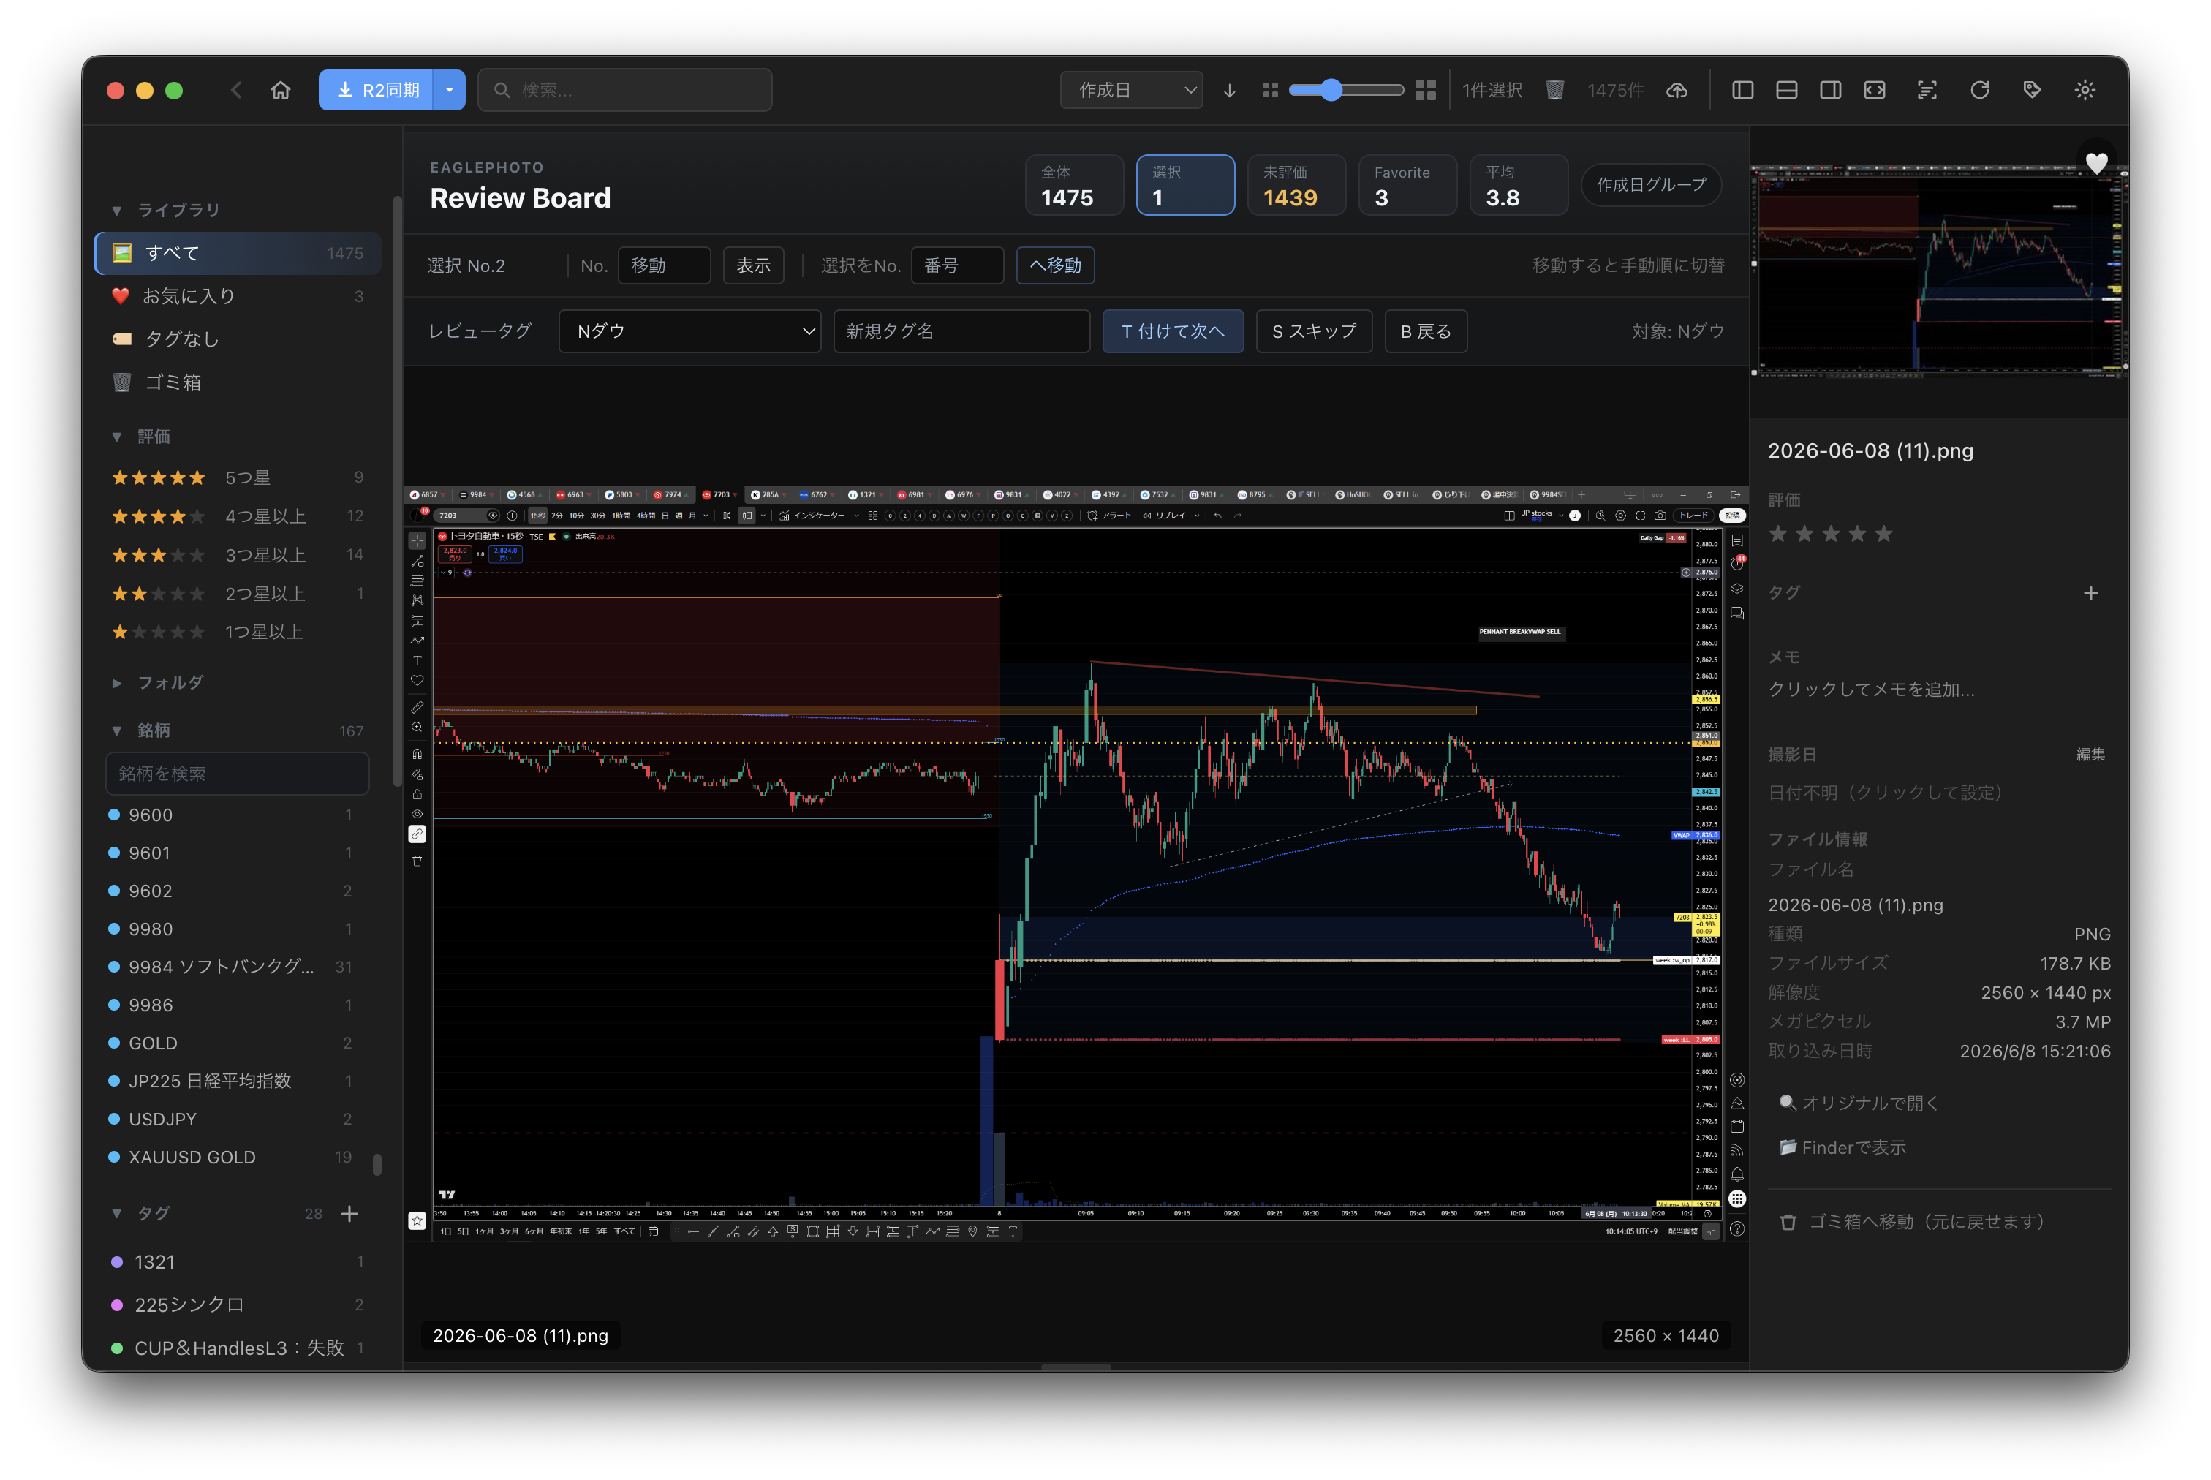Toggle the right inspector panel icon
The height and width of the screenshot is (1480, 2211).
(x=1830, y=90)
